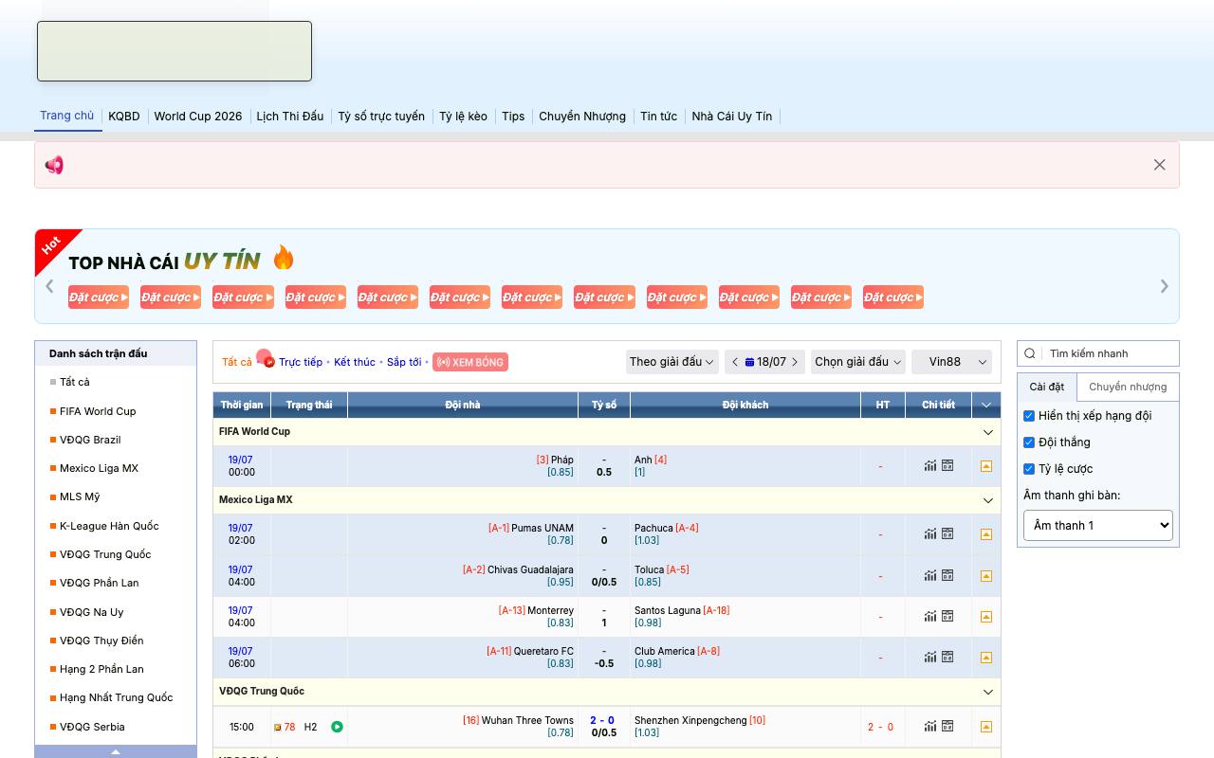Click the megaphone announcement icon

54,165
